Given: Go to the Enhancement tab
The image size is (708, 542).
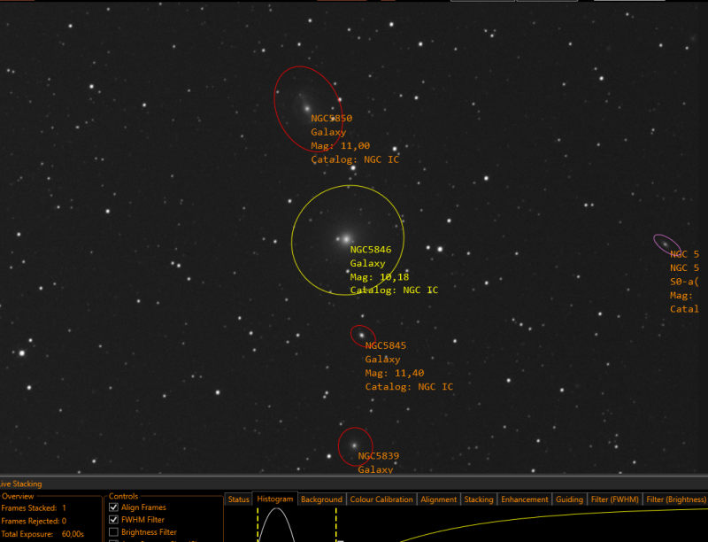Looking at the screenshot, I should coord(524,499).
